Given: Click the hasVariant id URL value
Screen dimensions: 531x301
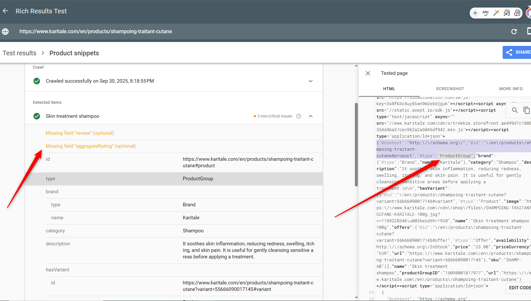Looking at the screenshot, I should (x=248, y=286).
